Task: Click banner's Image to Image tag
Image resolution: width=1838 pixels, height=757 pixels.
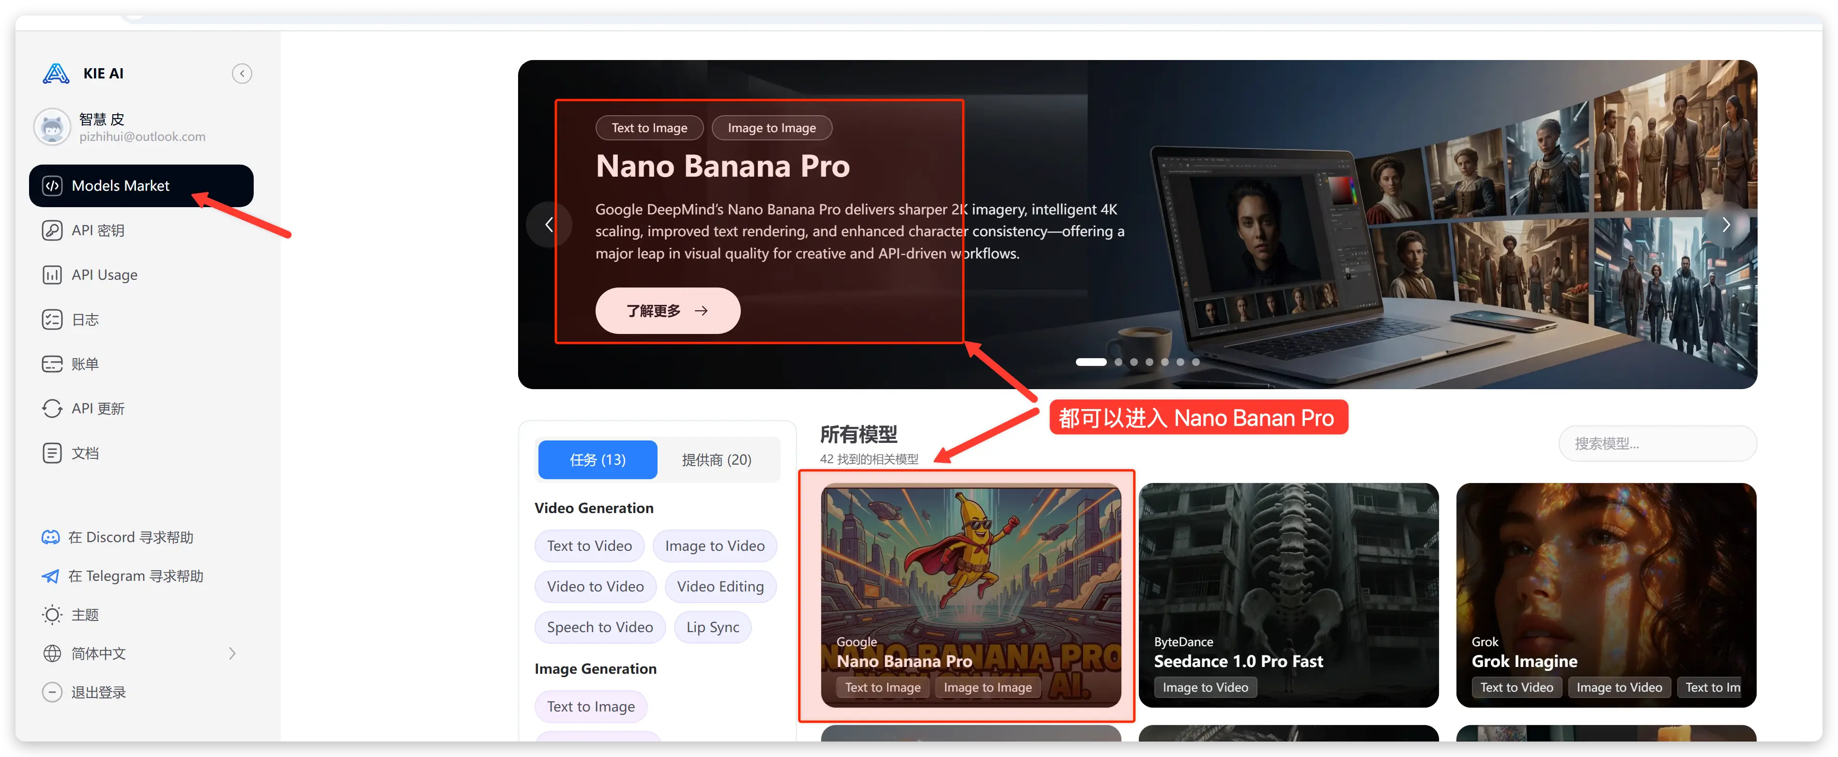Action: click(771, 128)
